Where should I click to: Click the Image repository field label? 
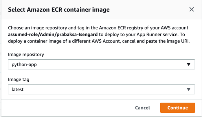[x=26, y=54]
